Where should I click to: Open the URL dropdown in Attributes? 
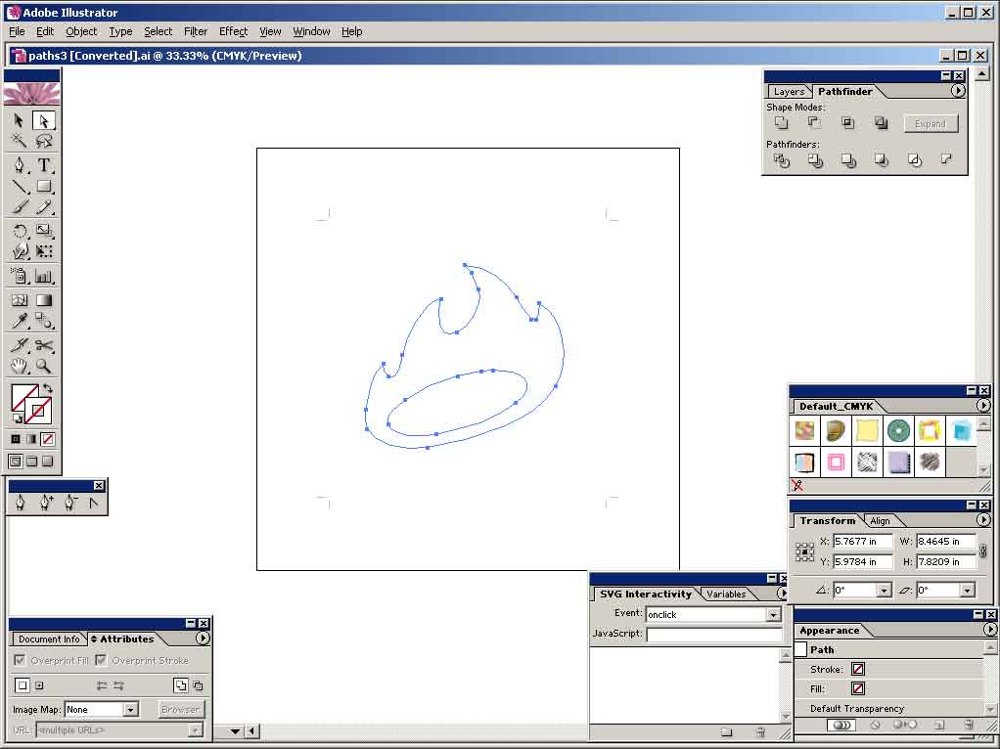(x=196, y=729)
